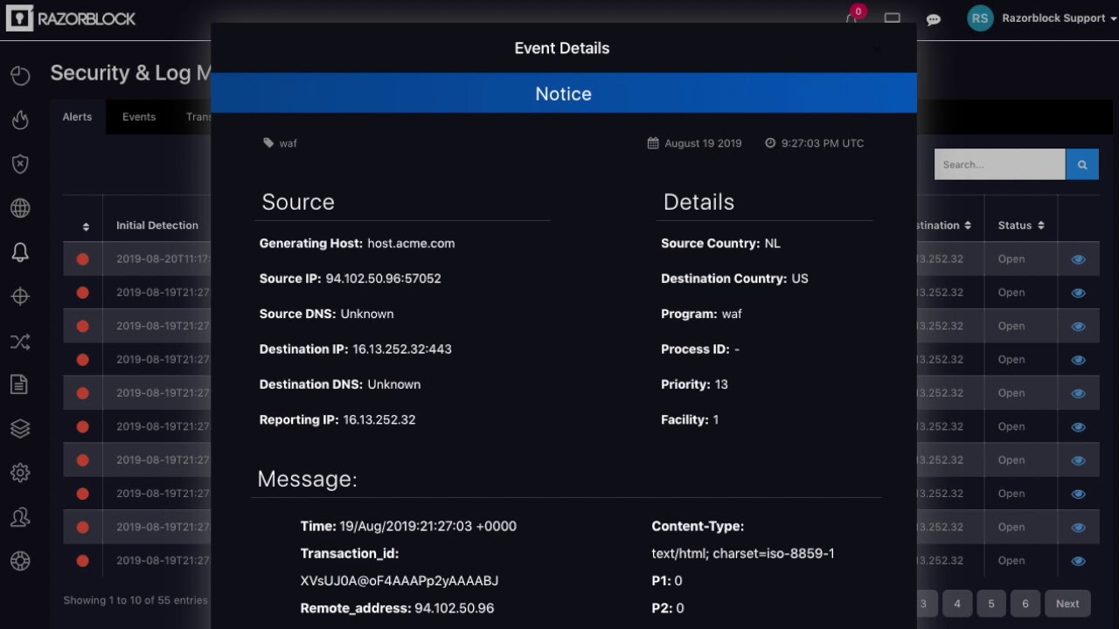Go to page 3 of the table
Image resolution: width=1119 pixels, height=629 pixels.
coord(923,604)
